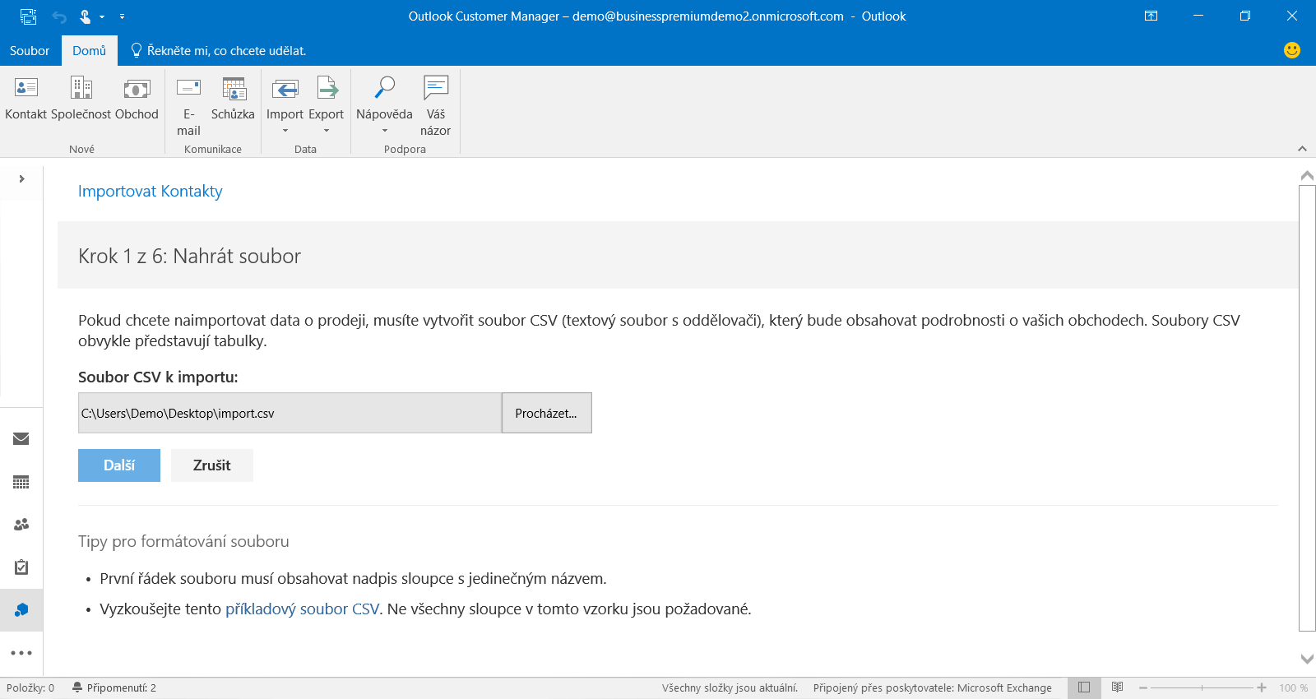The width and height of the screenshot is (1316, 699).
Task: Click 'Připojený přes poskytovatele: Microsoft Exchange' status
Action: click(x=933, y=687)
